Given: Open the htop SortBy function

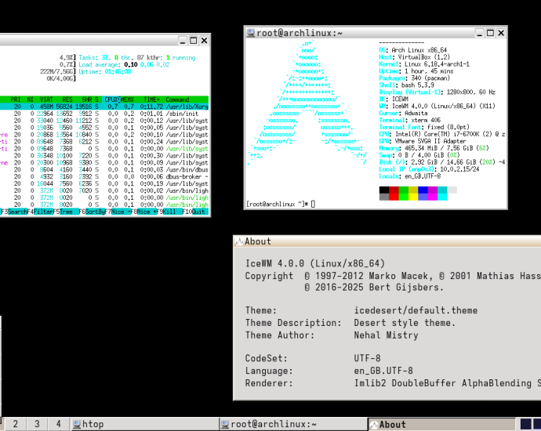Looking at the screenshot, I should 96,212.
